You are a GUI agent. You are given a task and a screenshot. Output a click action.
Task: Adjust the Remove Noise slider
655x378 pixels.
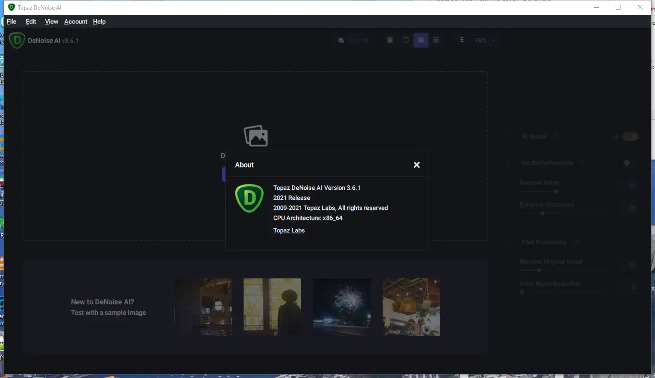(x=557, y=191)
